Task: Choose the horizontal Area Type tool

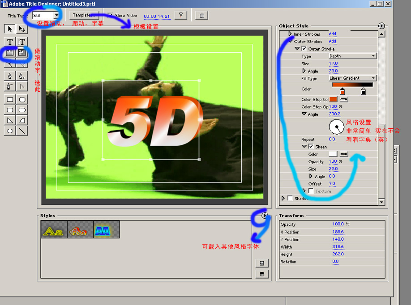Action: coord(10,53)
